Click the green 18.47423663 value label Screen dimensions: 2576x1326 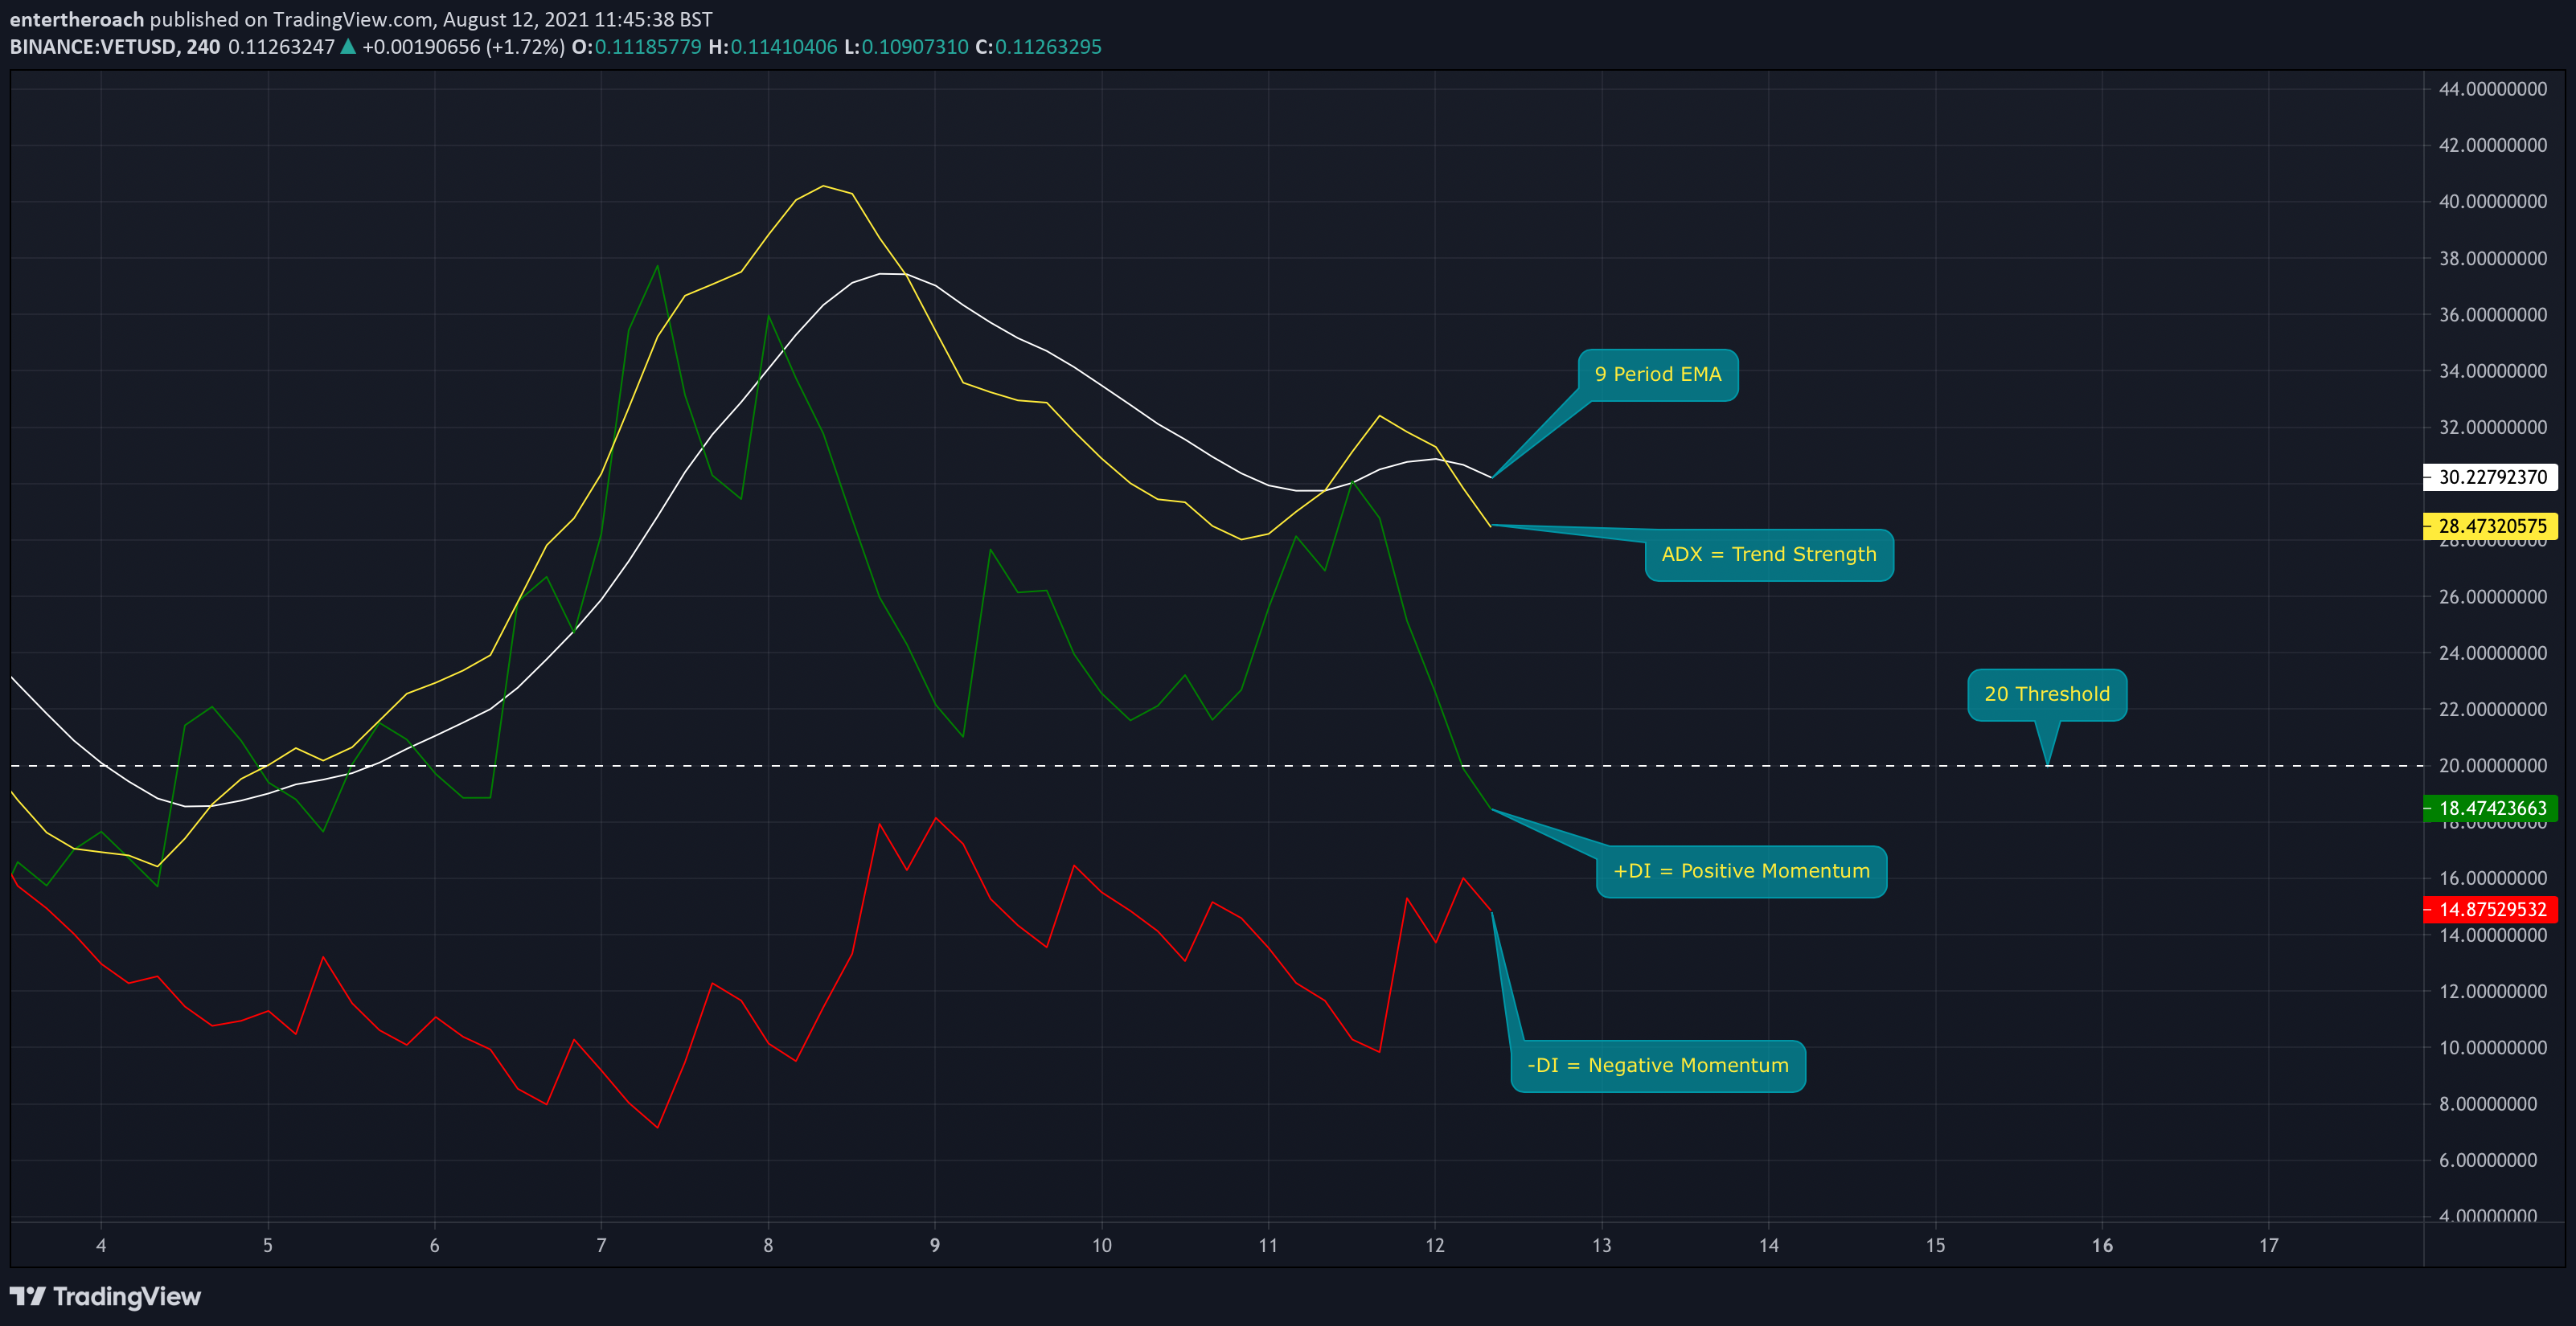2491,808
